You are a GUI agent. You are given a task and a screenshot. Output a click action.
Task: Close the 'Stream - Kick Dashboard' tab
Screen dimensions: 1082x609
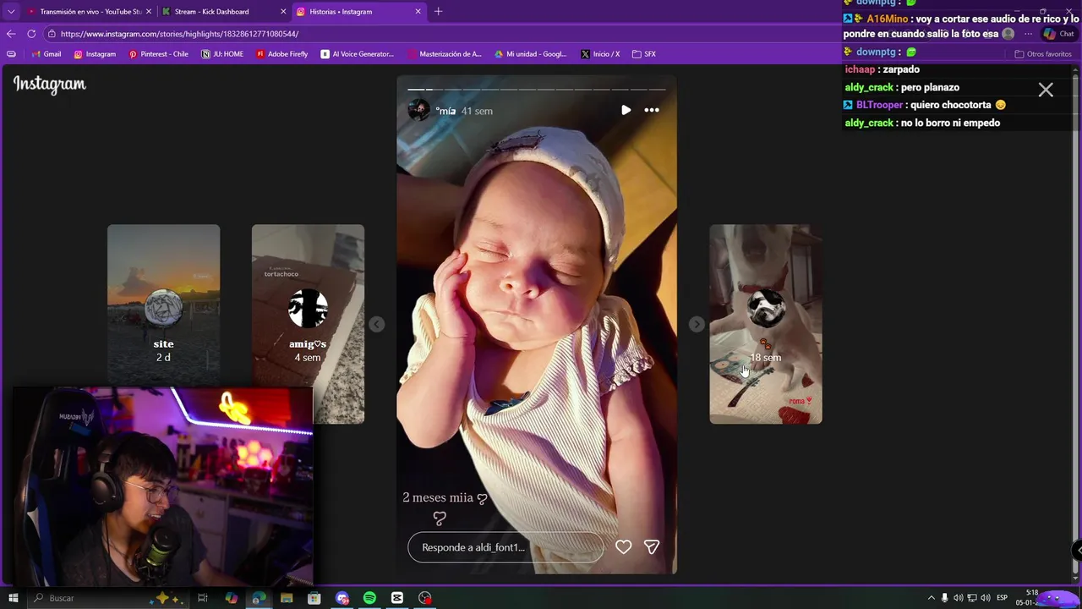click(282, 12)
